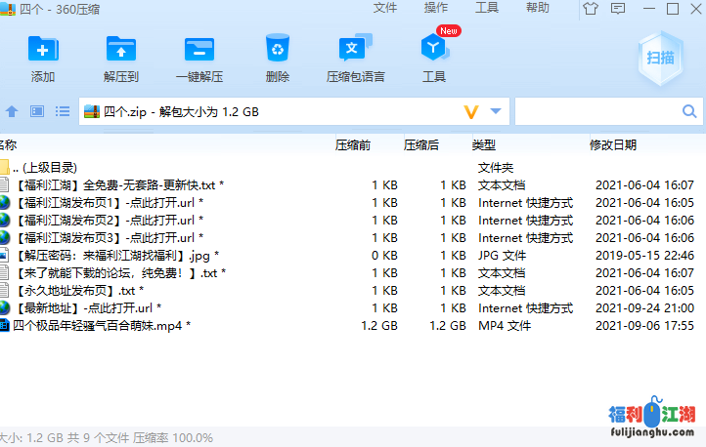706x447 pixels.
Task: Sort files by the 修改日期 column header
Action: [613, 145]
